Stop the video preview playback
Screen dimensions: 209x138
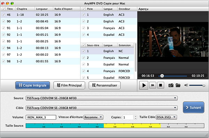click(161, 85)
